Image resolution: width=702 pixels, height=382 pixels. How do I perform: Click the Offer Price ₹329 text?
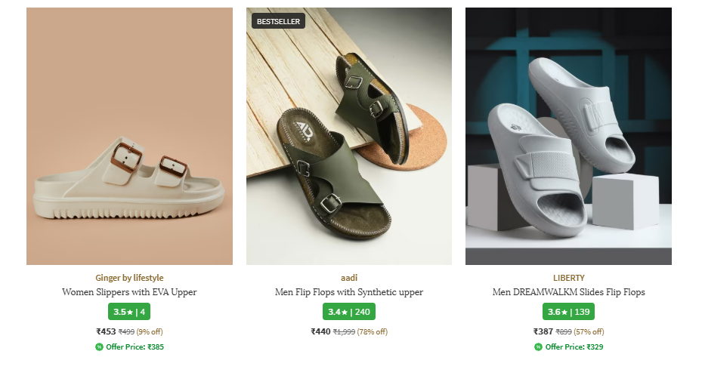coord(574,347)
